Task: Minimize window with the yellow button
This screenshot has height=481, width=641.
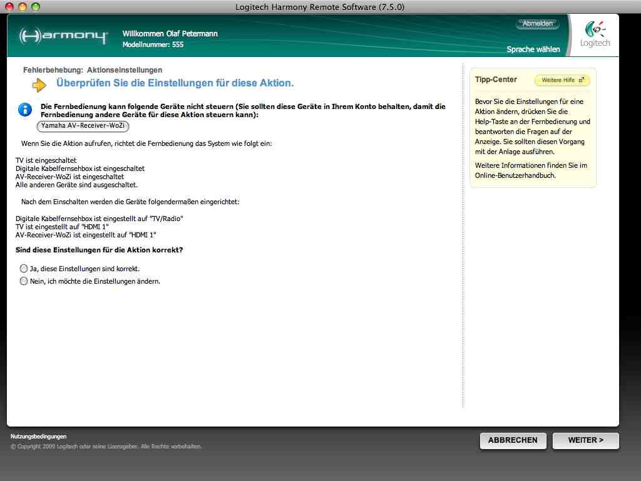Action: point(23,7)
